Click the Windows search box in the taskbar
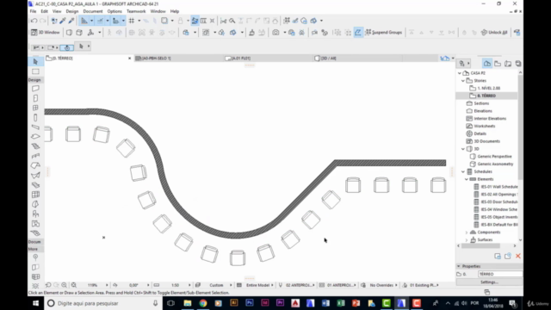Viewport: 551px width, 310px height. [103, 303]
